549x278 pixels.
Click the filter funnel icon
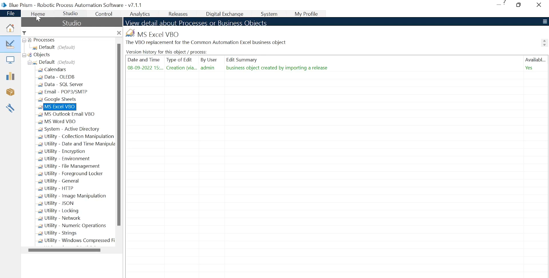24,33
